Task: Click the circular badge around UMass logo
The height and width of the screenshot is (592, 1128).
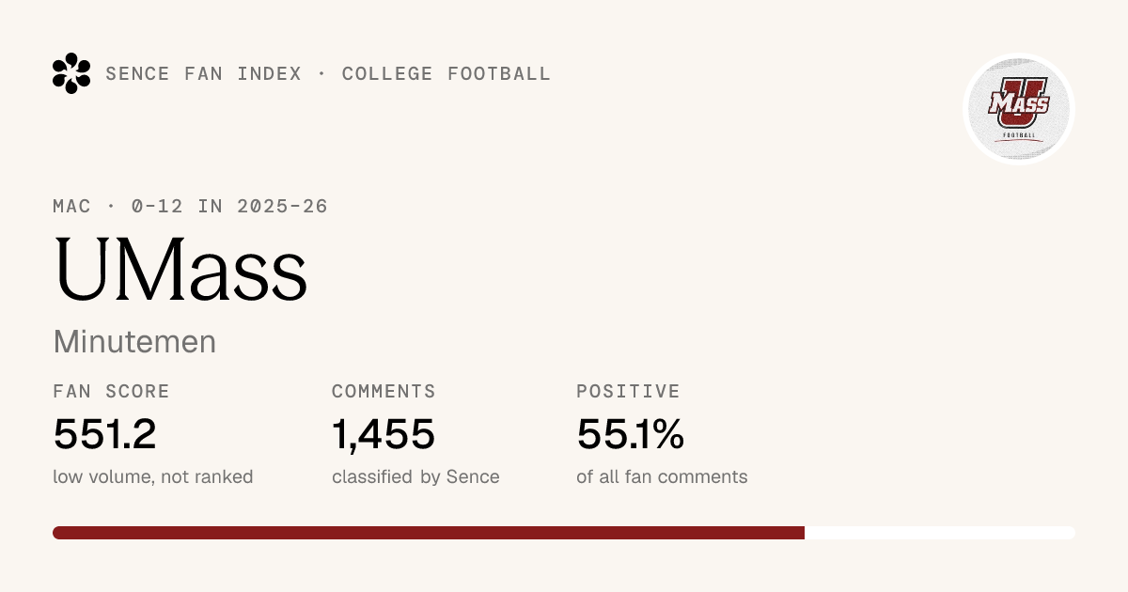Action: point(1019,109)
